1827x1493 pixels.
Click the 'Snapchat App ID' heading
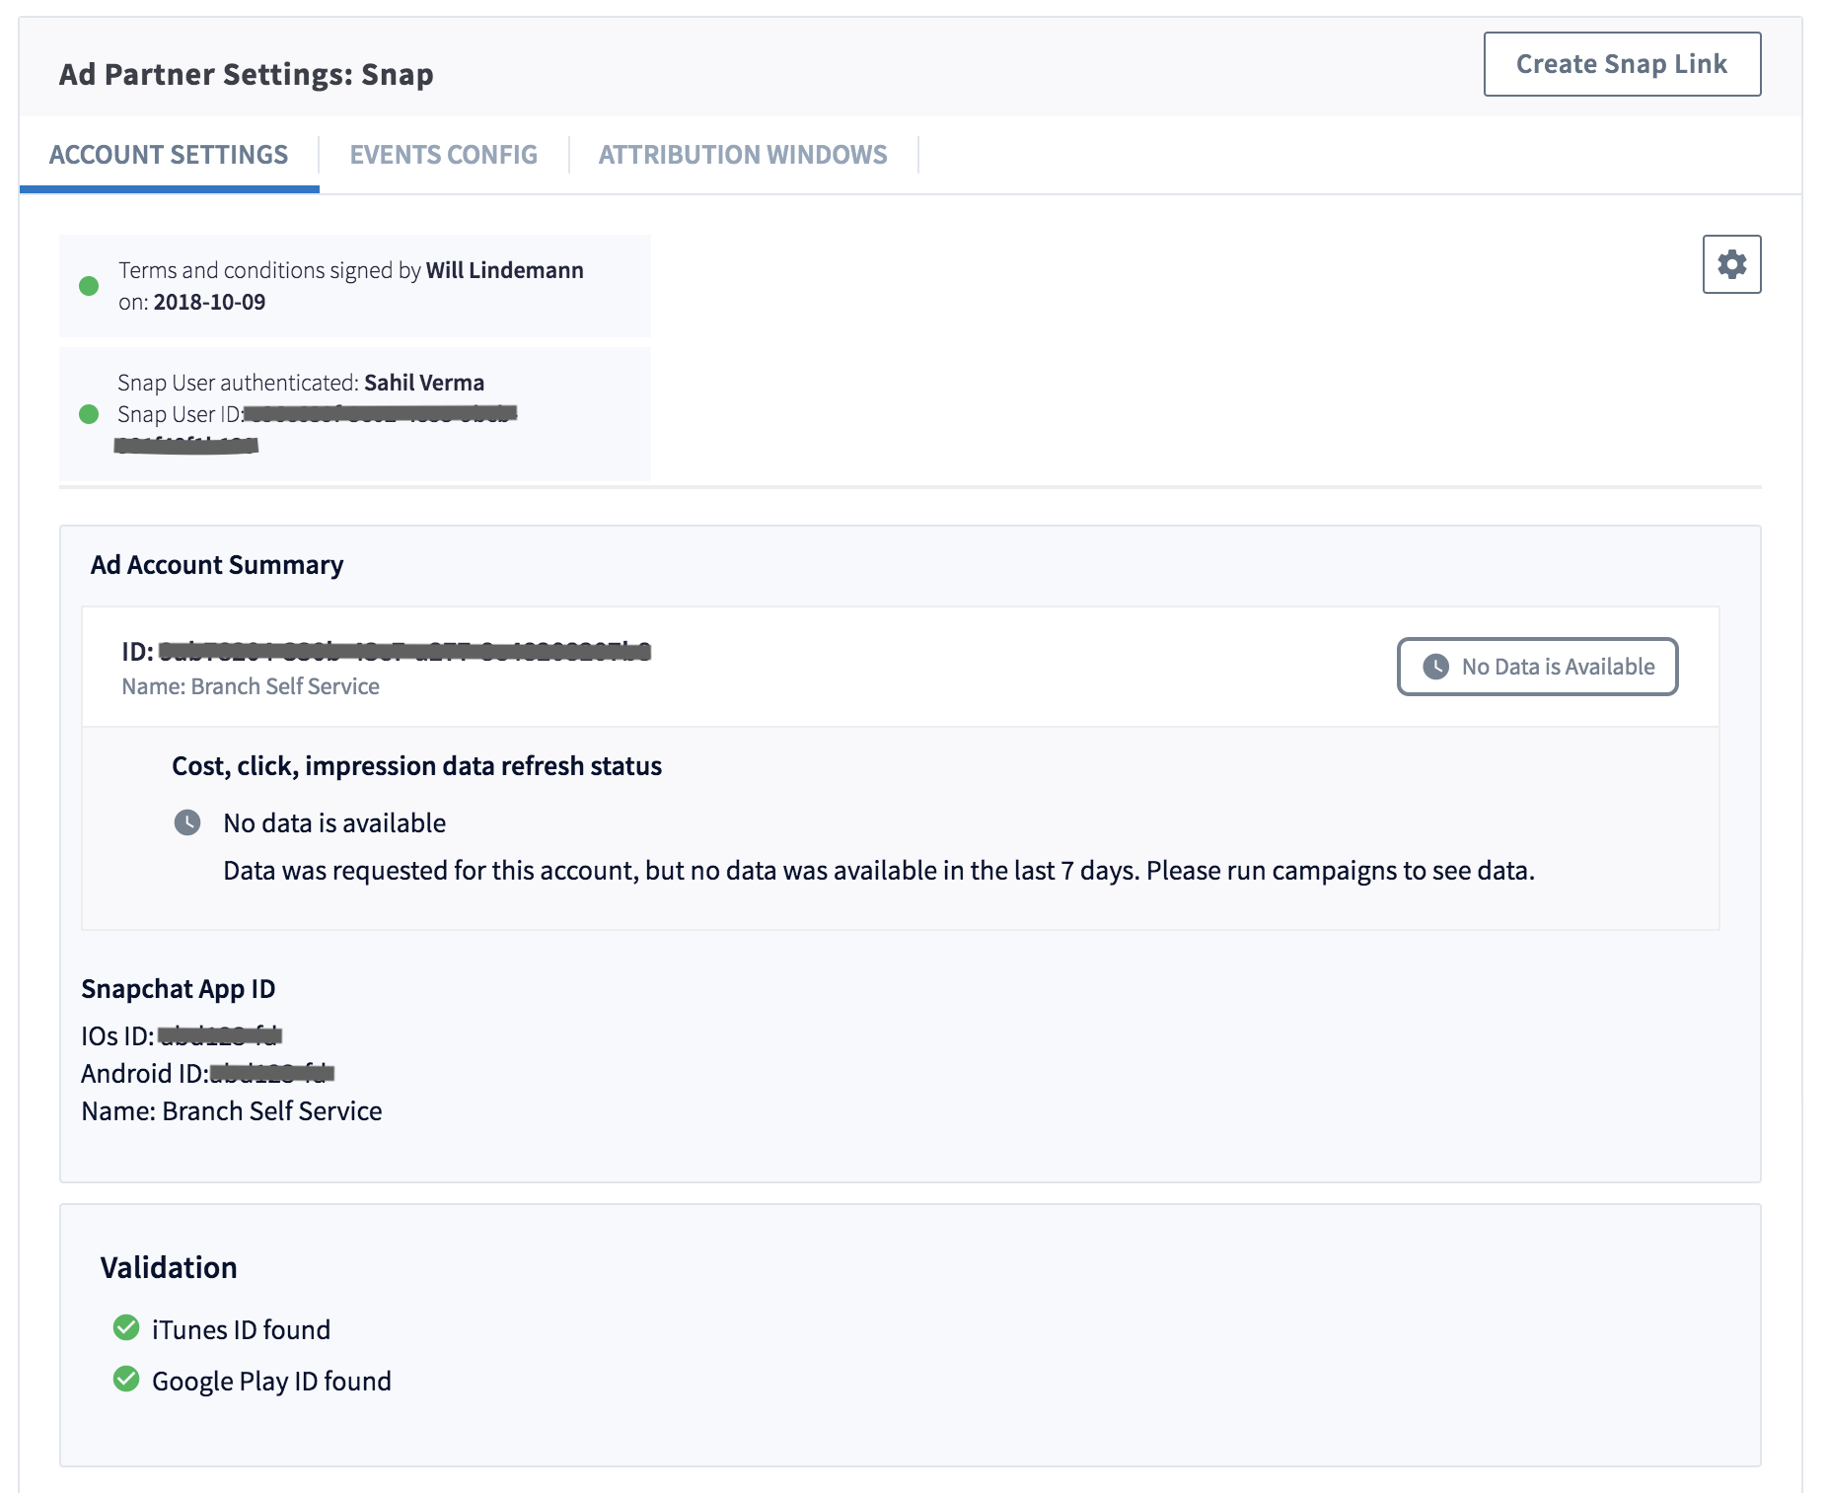tap(179, 989)
